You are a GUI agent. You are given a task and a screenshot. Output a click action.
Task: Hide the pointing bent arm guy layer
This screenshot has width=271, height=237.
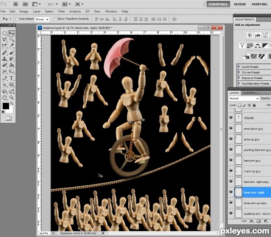231,149
